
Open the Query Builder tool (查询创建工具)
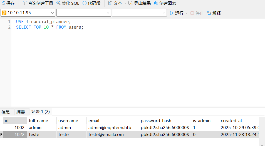(x=24, y=3)
